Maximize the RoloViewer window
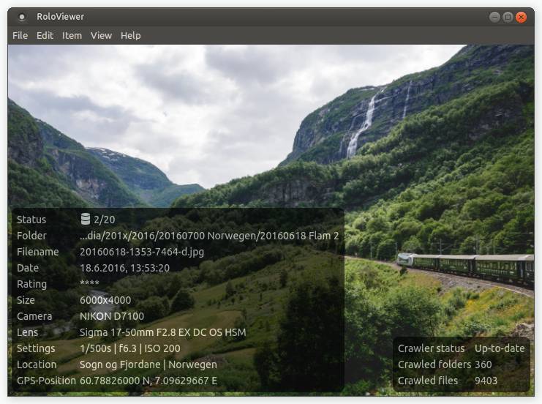Viewport: 542px width, 404px height. point(508,17)
